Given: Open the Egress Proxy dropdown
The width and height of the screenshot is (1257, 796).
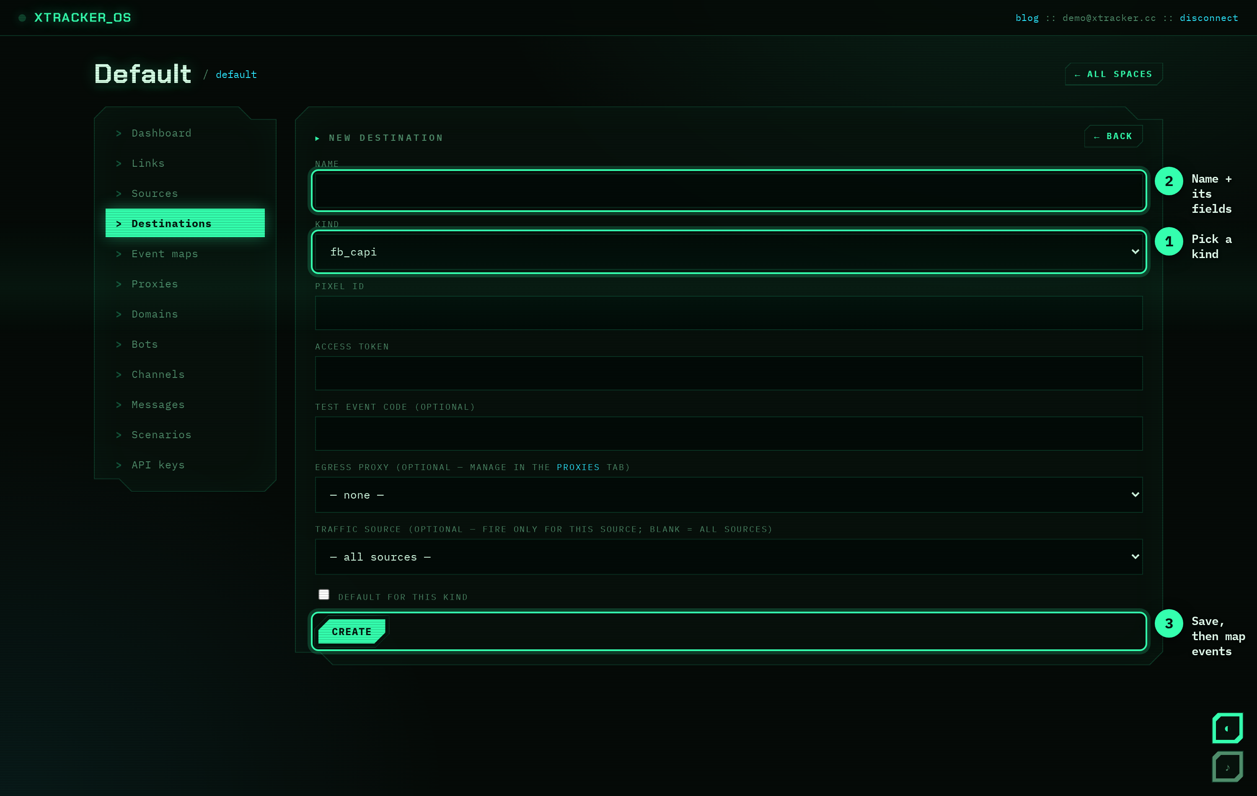Looking at the screenshot, I should pos(729,495).
